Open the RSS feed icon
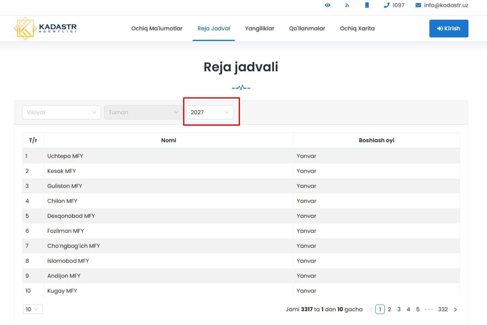The image size is (487, 325). pyautogui.click(x=347, y=6)
